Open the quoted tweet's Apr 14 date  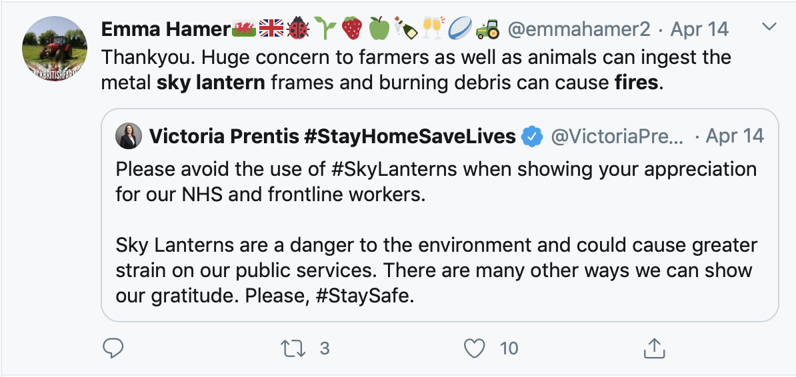tap(735, 137)
